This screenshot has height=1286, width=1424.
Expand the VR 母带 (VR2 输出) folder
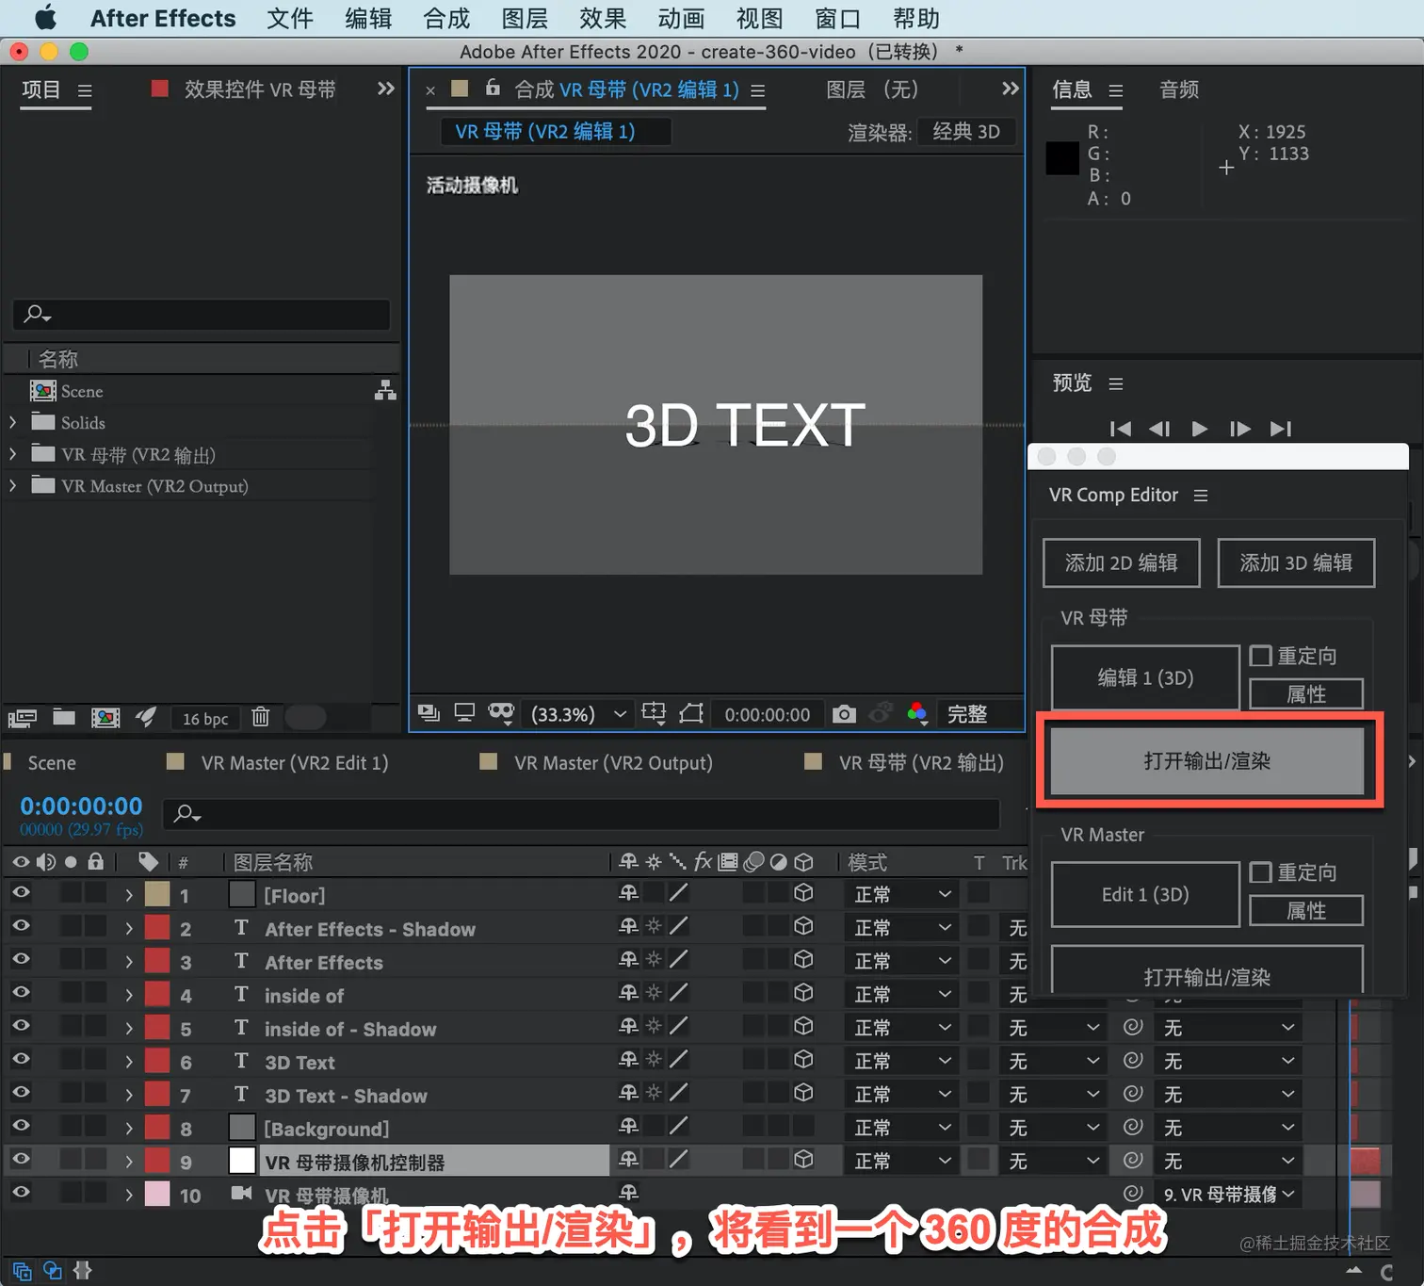(13, 455)
